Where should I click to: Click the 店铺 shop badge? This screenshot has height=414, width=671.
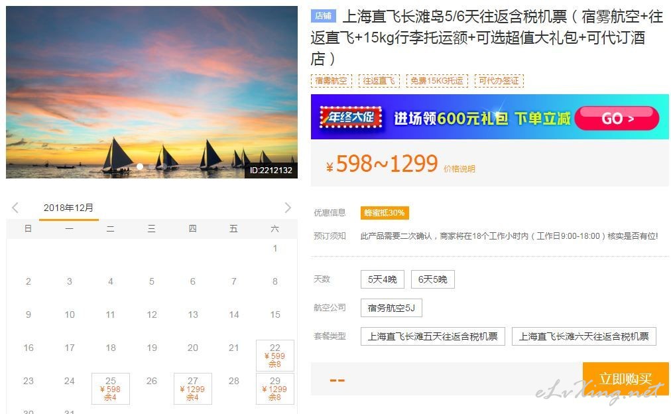323,16
